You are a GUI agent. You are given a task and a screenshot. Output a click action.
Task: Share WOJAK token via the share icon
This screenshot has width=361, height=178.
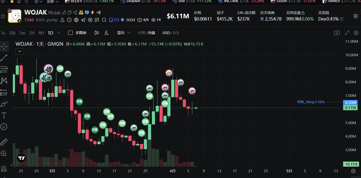pyautogui.click(x=75, y=12)
